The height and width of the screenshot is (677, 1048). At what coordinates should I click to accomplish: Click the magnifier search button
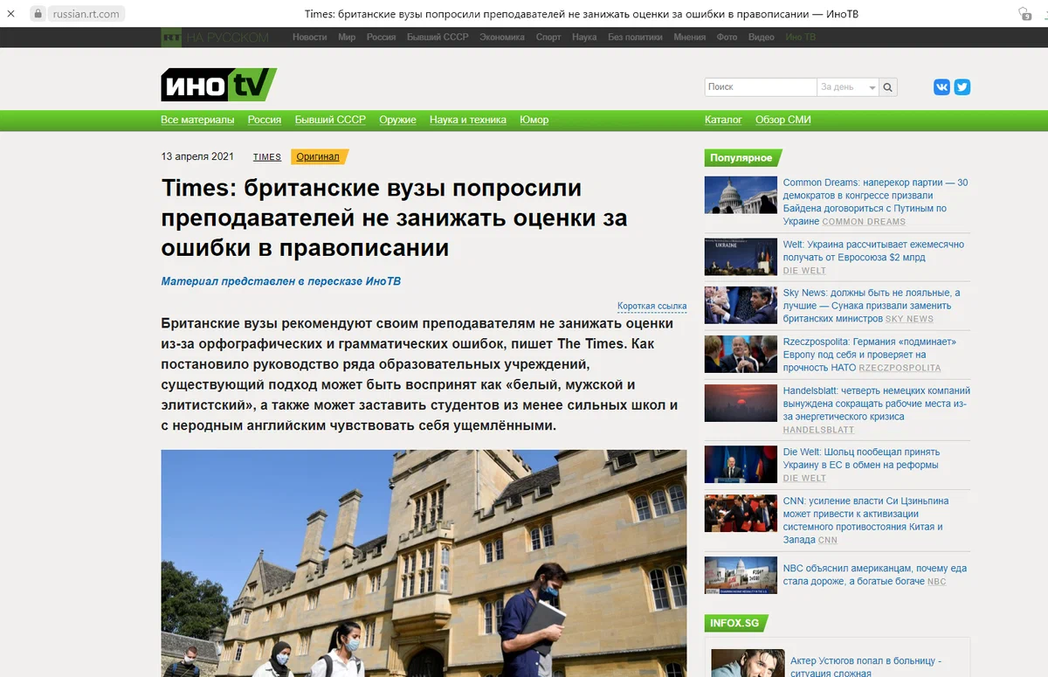[888, 87]
